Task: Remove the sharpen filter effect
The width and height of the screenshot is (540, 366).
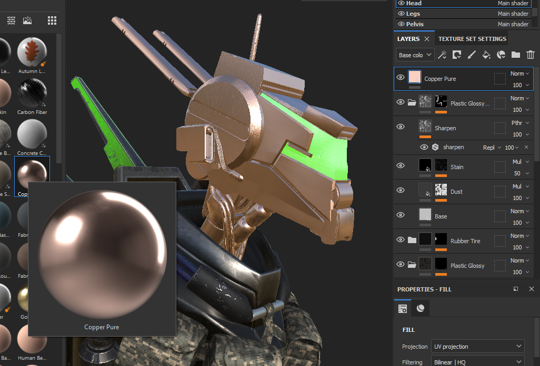Action: (x=526, y=148)
